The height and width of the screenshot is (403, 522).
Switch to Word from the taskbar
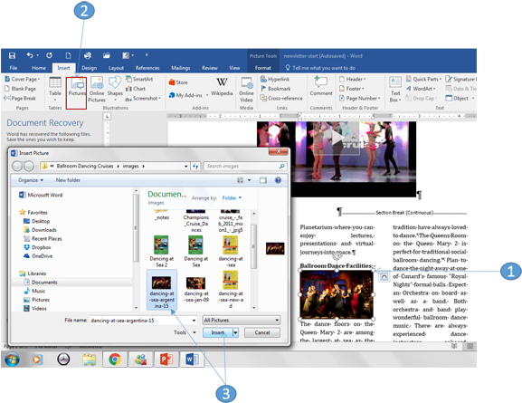(192, 360)
